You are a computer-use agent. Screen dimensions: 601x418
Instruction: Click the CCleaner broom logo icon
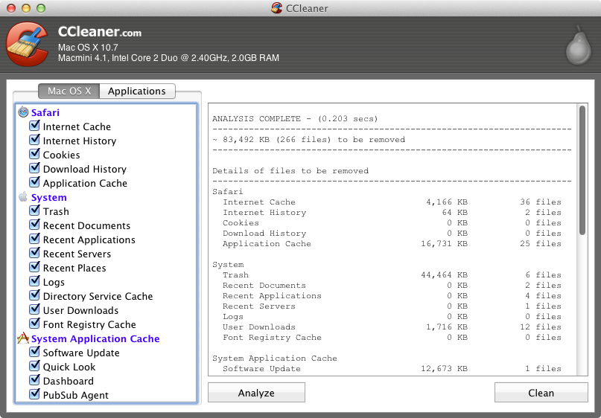pos(29,45)
